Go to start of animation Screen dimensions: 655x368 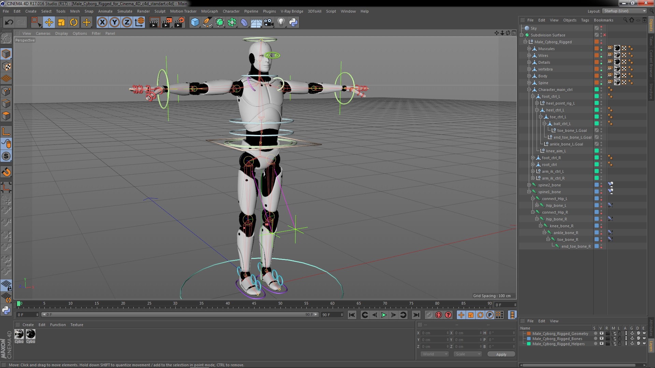[352, 315]
